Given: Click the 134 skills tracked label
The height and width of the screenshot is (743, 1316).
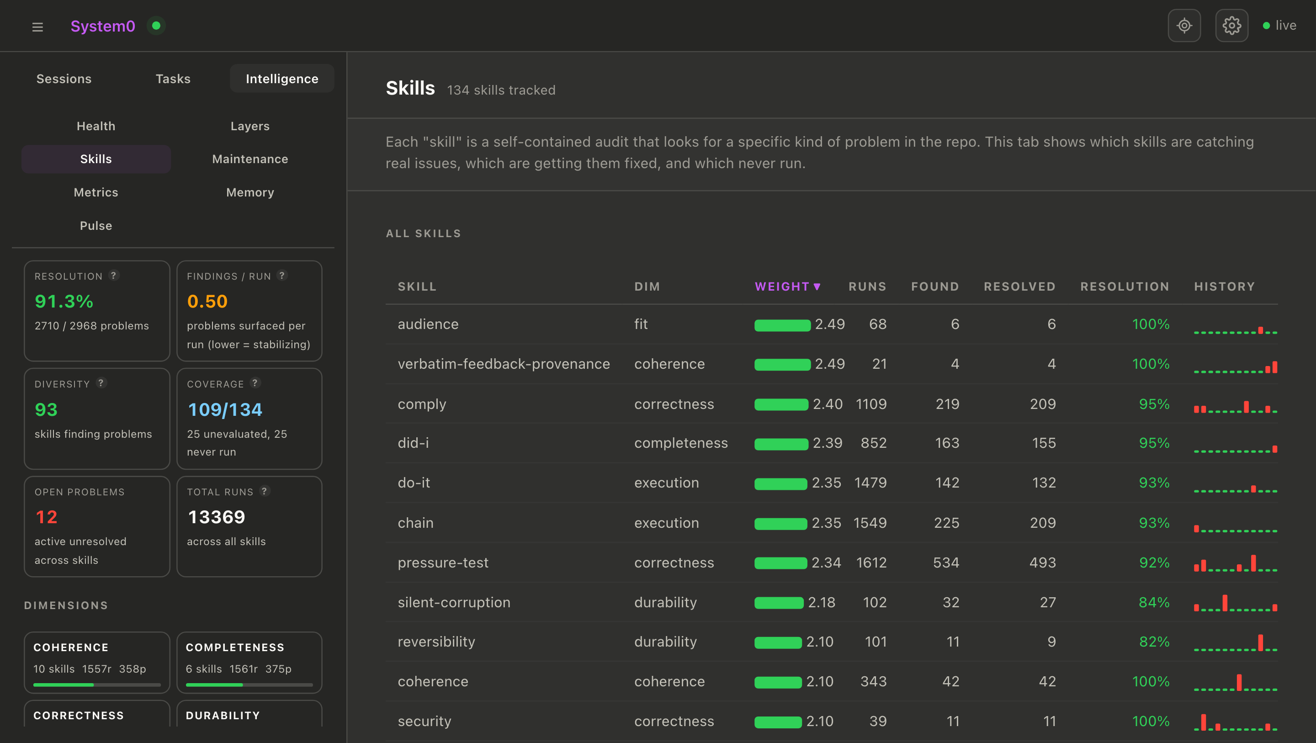Looking at the screenshot, I should 501,90.
